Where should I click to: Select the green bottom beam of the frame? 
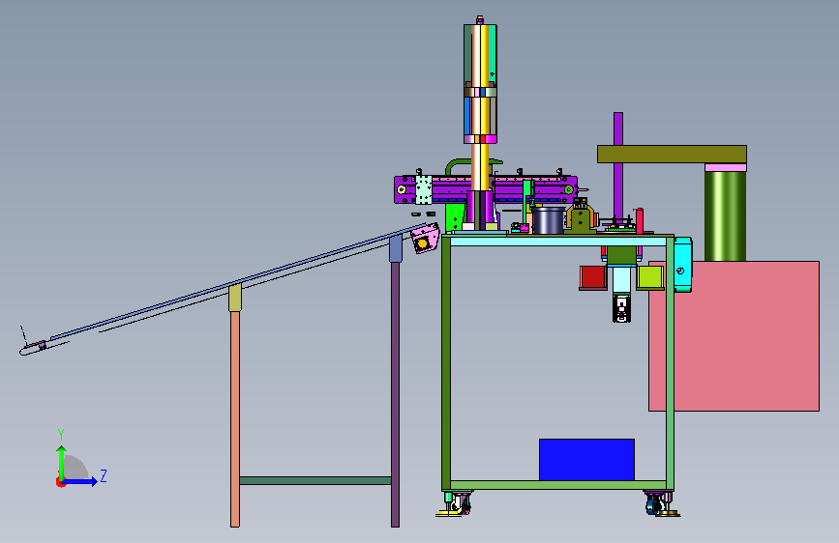557,485
